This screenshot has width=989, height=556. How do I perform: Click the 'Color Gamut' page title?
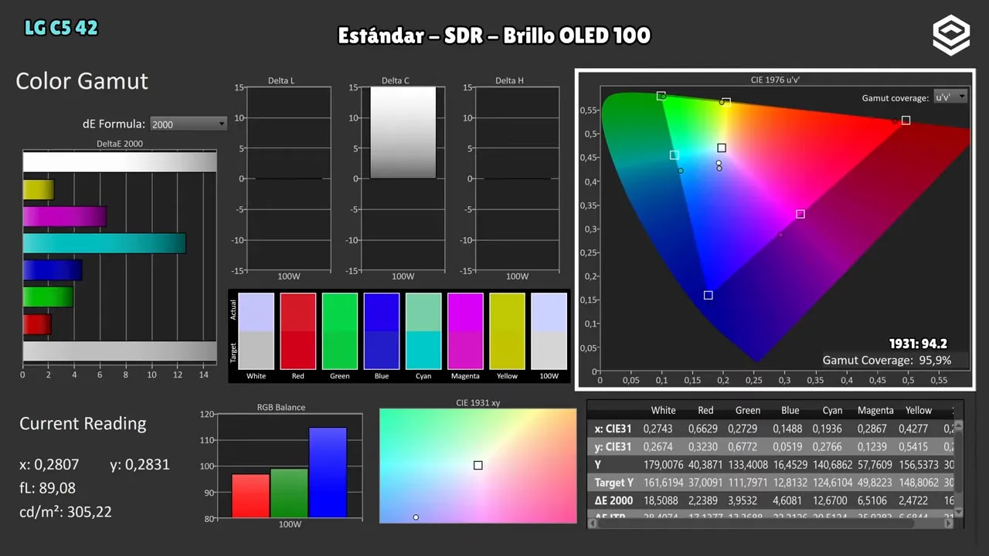pos(82,81)
